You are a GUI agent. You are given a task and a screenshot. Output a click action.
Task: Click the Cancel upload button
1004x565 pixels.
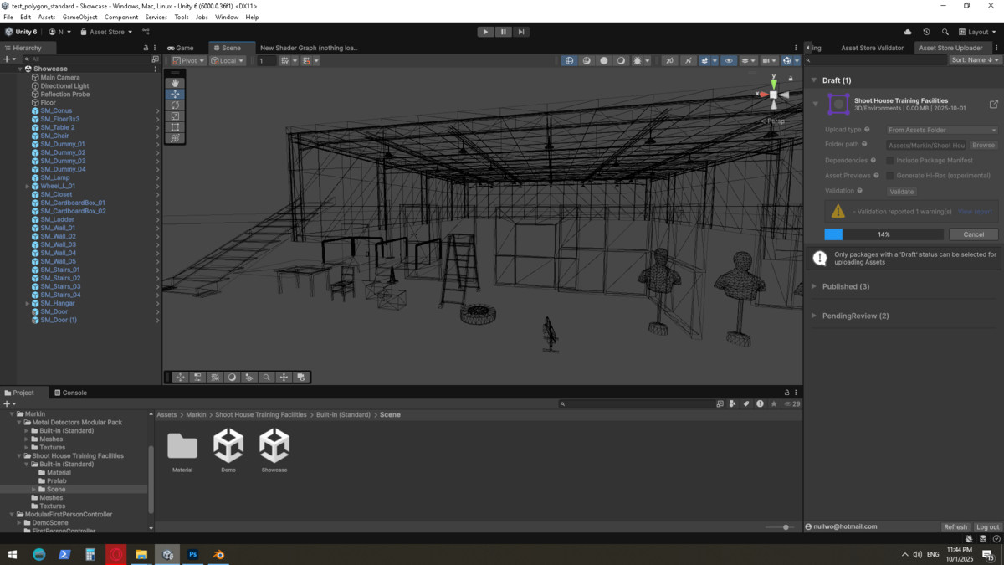pyautogui.click(x=973, y=234)
